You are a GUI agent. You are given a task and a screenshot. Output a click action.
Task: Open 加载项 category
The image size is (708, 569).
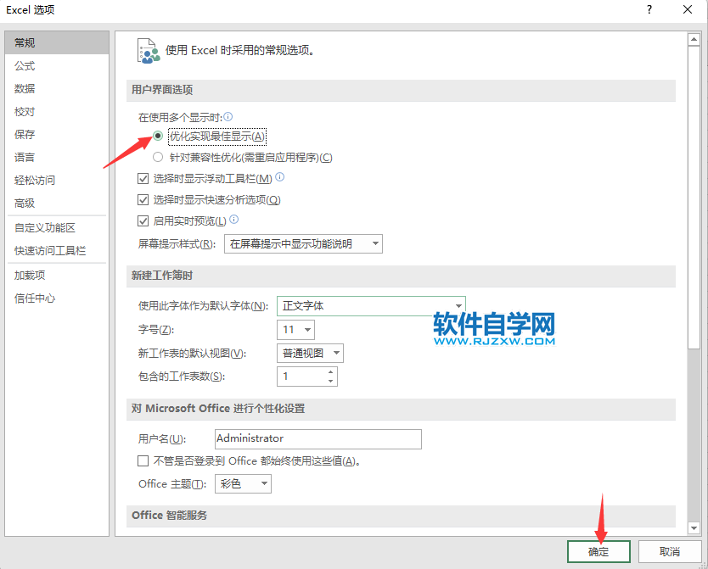57,275
